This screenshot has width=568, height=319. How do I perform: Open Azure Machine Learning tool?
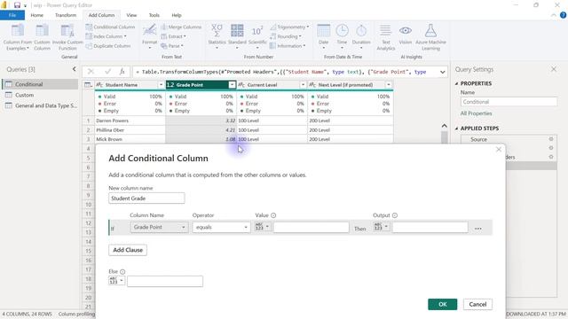pyautogui.click(x=430, y=37)
